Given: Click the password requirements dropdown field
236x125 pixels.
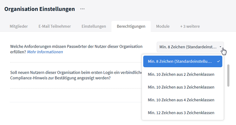Looking at the screenshot, I should coord(190,47).
